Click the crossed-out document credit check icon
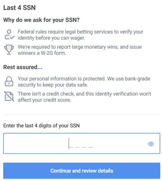 tap(9, 96)
